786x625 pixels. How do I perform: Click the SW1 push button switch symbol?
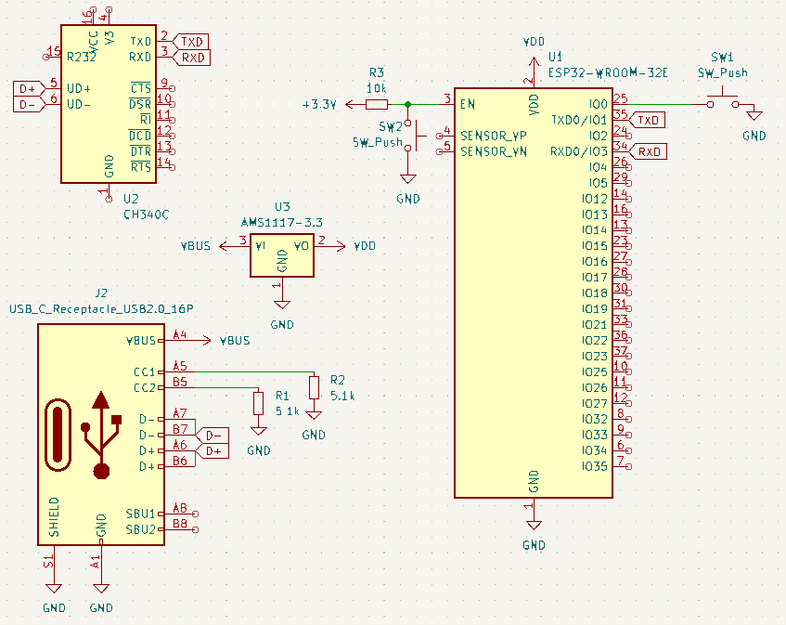(x=723, y=100)
